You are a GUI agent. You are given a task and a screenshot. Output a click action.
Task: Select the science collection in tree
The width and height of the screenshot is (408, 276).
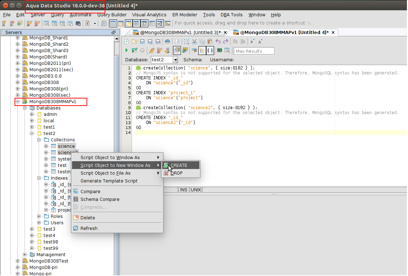pyautogui.click(x=66, y=146)
